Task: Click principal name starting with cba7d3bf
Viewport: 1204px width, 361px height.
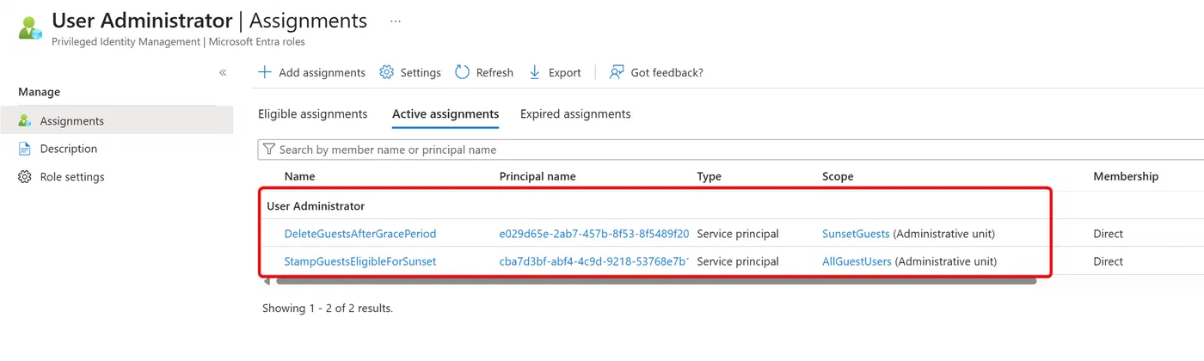Action: pyautogui.click(x=594, y=261)
